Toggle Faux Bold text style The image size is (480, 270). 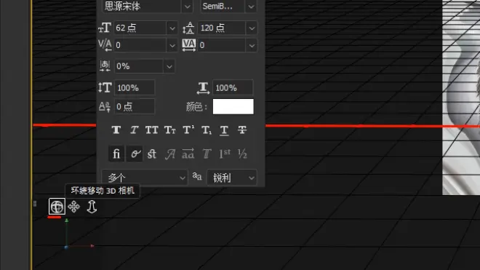point(116,130)
